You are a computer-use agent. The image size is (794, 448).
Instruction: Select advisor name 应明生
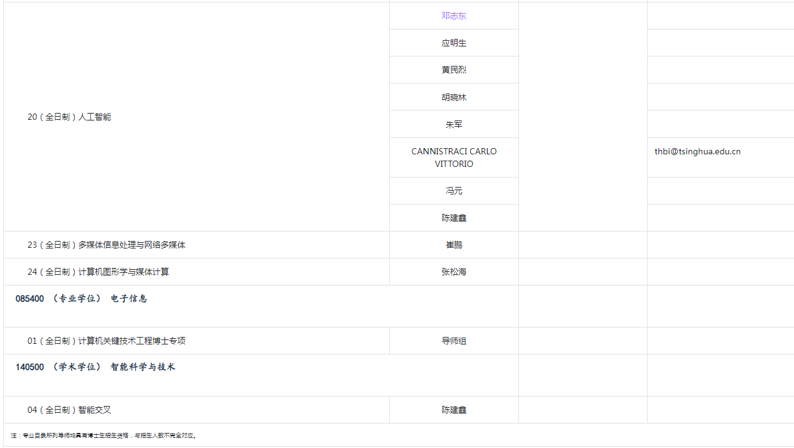453,43
